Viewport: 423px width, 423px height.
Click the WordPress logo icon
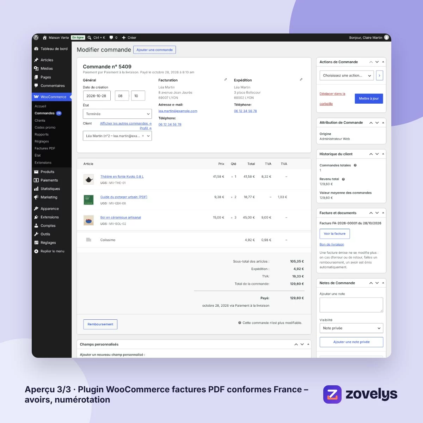pyautogui.click(x=36, y=37)
